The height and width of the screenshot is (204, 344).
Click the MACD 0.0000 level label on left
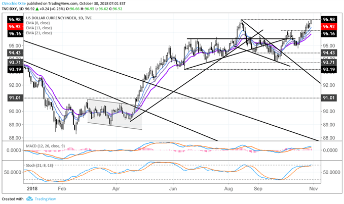coord(14,150)
